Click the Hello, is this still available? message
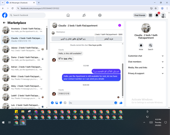This screenshot has width=170, height=135. pyautogui.click(x=70, y=53)
